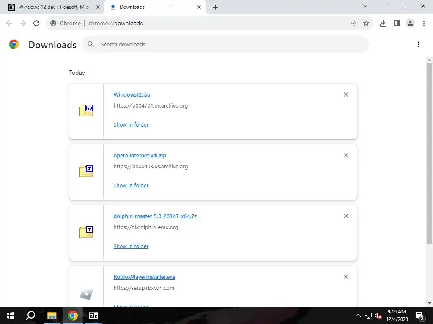433x324 pixels.
Task: Select the Downloads tab
Action: (x=156, y=7)
